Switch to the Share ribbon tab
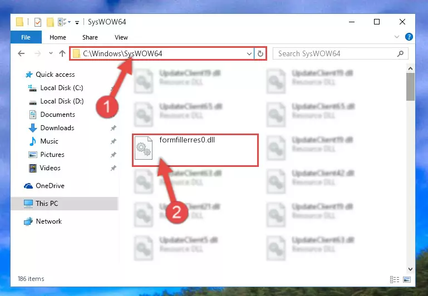This screenshot has width=428, height=296. 90,37
